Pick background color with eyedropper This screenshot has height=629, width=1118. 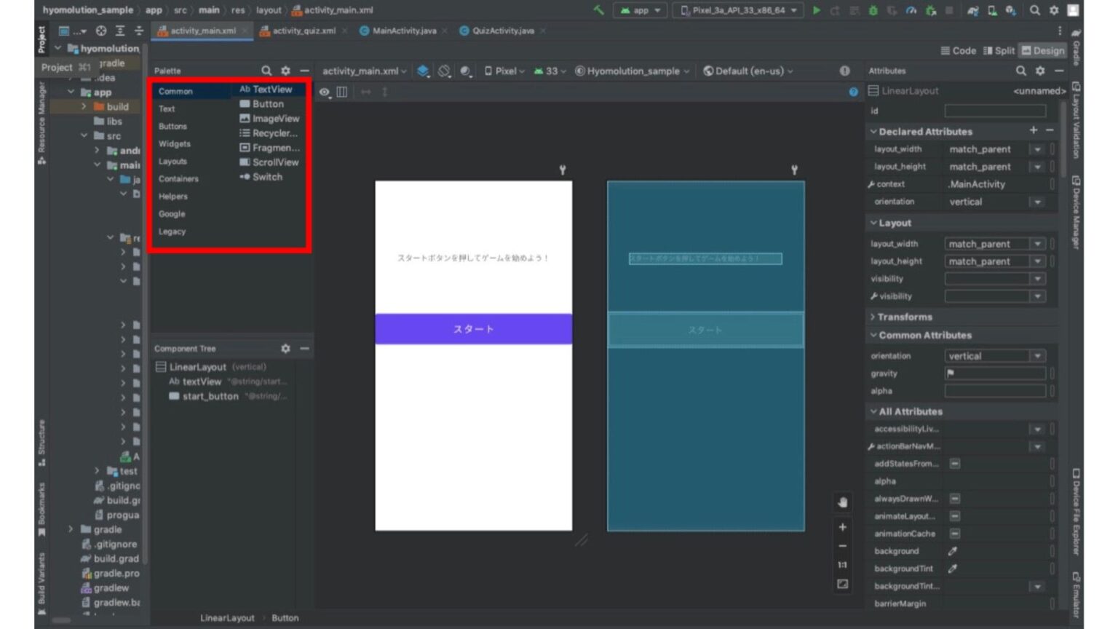click(952, 551)
